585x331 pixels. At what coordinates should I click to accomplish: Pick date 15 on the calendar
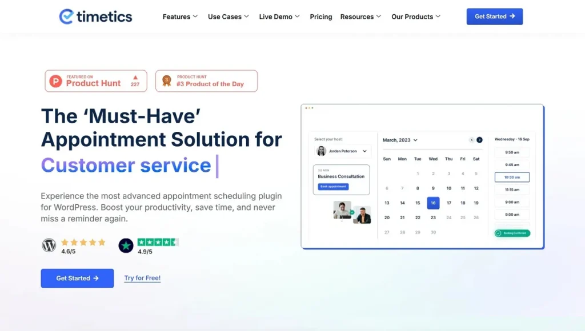click(x=418, y=203)
